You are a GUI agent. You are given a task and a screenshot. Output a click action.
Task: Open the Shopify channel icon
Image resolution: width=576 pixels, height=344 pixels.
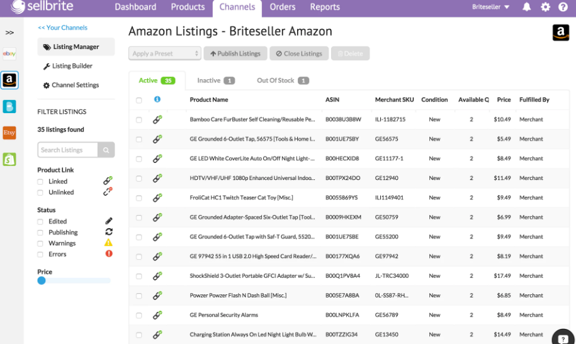point(9,159)
